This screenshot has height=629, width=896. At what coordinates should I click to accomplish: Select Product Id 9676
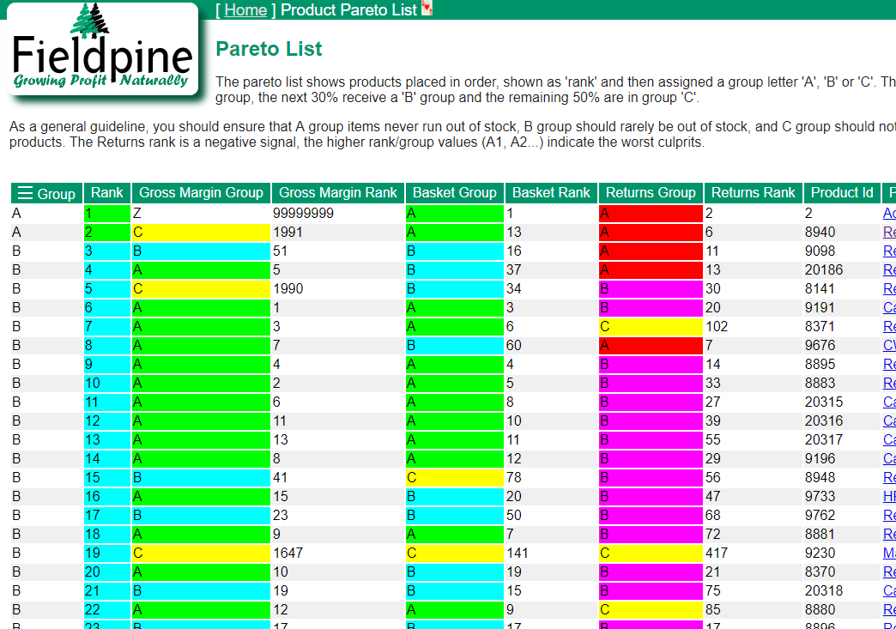tap(820, 346)
